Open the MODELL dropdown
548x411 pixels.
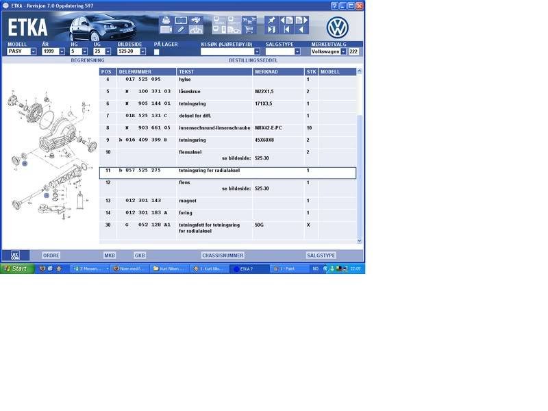34,51
